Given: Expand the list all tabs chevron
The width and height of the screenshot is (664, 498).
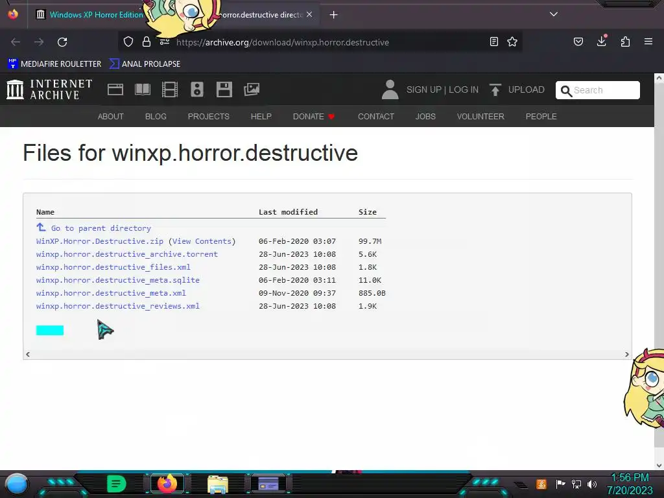Looking at the screenshot, I should (x=554, y=14).
